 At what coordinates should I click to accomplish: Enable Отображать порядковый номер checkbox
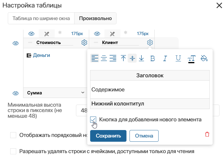(x=13, y=135)
